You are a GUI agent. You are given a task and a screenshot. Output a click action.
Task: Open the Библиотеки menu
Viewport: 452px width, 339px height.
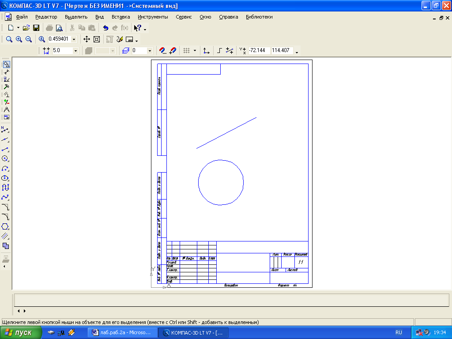[x=259, y=17]
